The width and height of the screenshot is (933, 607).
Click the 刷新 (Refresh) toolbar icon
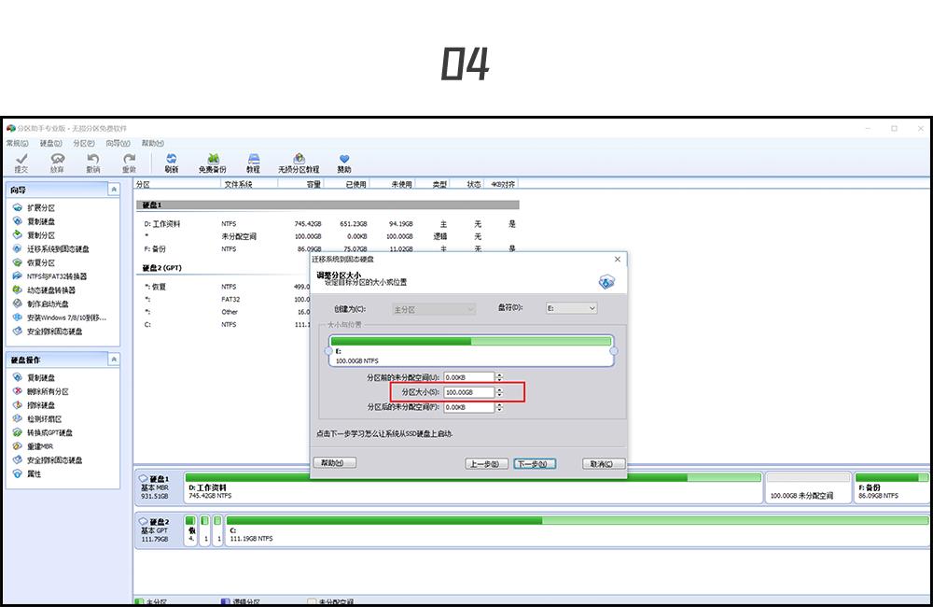(172, 162)
